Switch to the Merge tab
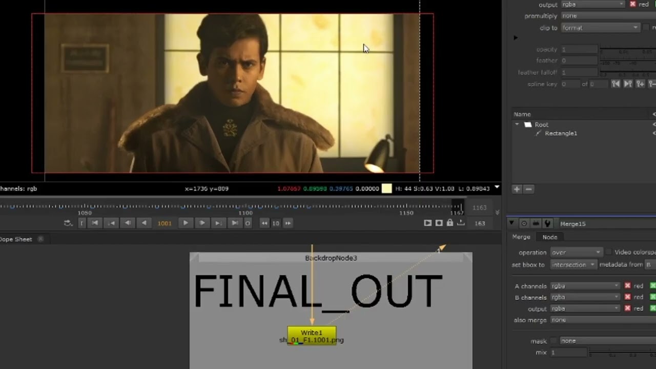 [521, 237]
